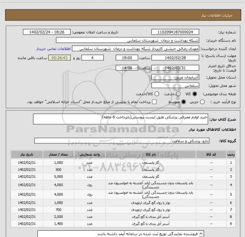
Task: Click the request creator name field
Action: coord(135,49)
